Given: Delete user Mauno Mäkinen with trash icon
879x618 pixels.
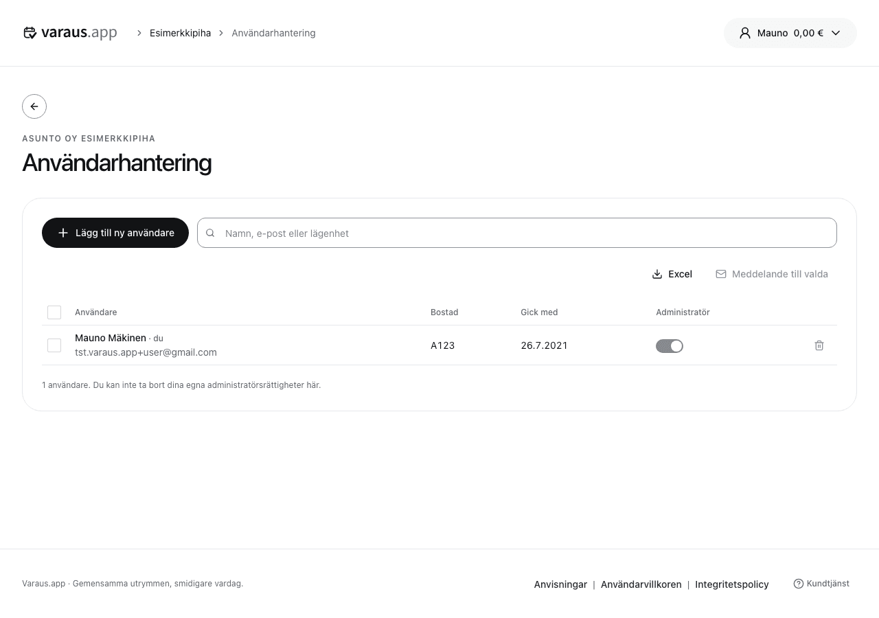Looking at the screenshot, I should 819,345.
